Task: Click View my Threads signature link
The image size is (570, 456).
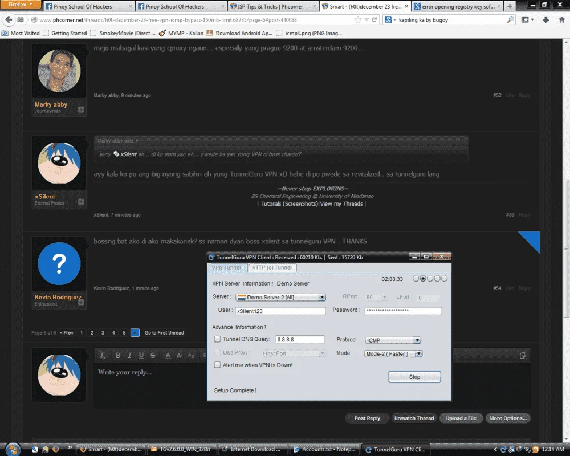Action: (x=341, y=203)
